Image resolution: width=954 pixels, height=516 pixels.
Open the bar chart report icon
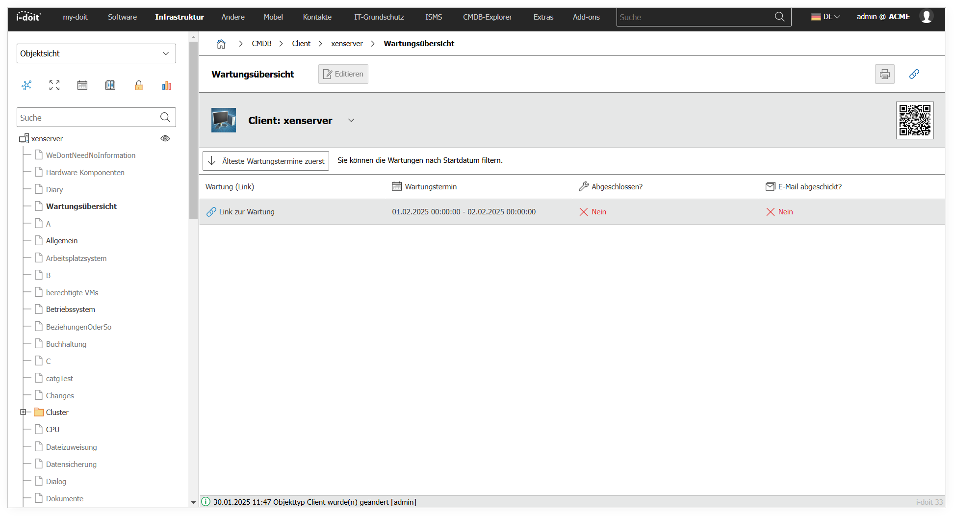[167, 85]
